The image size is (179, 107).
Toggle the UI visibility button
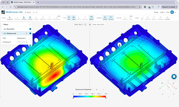[91, 18]
